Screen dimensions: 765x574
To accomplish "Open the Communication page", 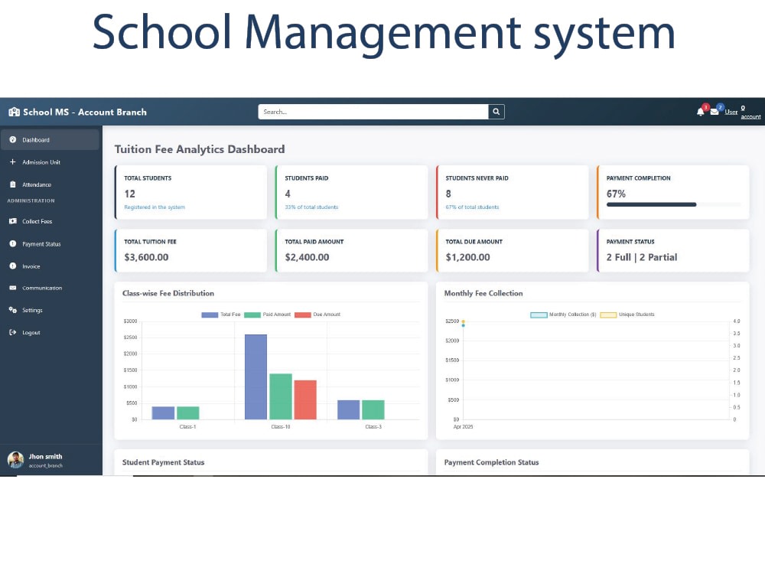I will (50, 288).
